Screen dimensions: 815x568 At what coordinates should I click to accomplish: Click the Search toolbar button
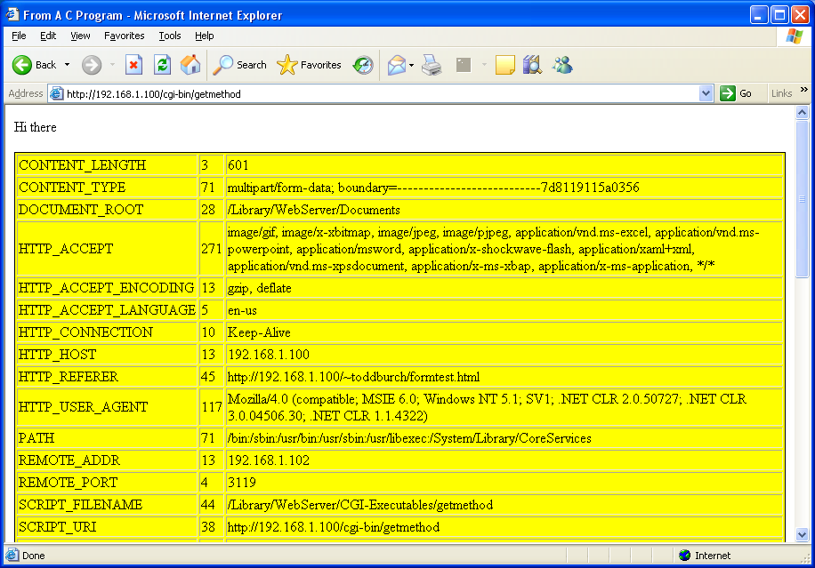[240, 65]
